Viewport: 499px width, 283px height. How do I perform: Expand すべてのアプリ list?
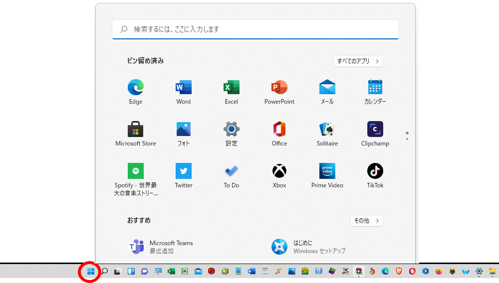(x=358, y=61)
